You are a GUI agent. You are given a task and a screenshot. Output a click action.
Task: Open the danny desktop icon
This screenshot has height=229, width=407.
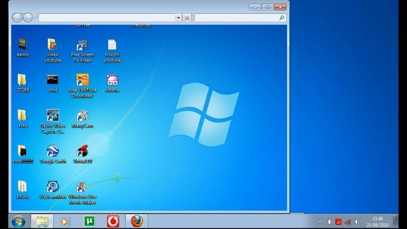point(23,48)
